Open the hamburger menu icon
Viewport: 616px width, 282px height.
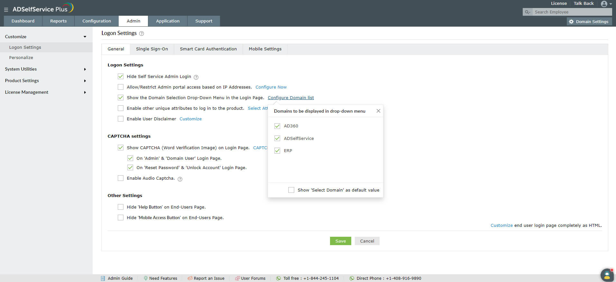pos(6,10)
